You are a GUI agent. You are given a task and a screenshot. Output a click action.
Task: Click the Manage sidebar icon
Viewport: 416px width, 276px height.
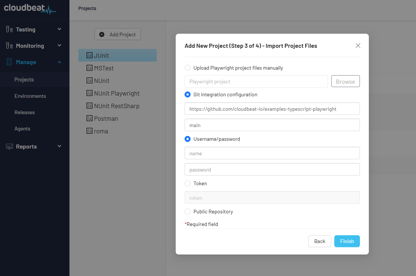click(9, 62)
